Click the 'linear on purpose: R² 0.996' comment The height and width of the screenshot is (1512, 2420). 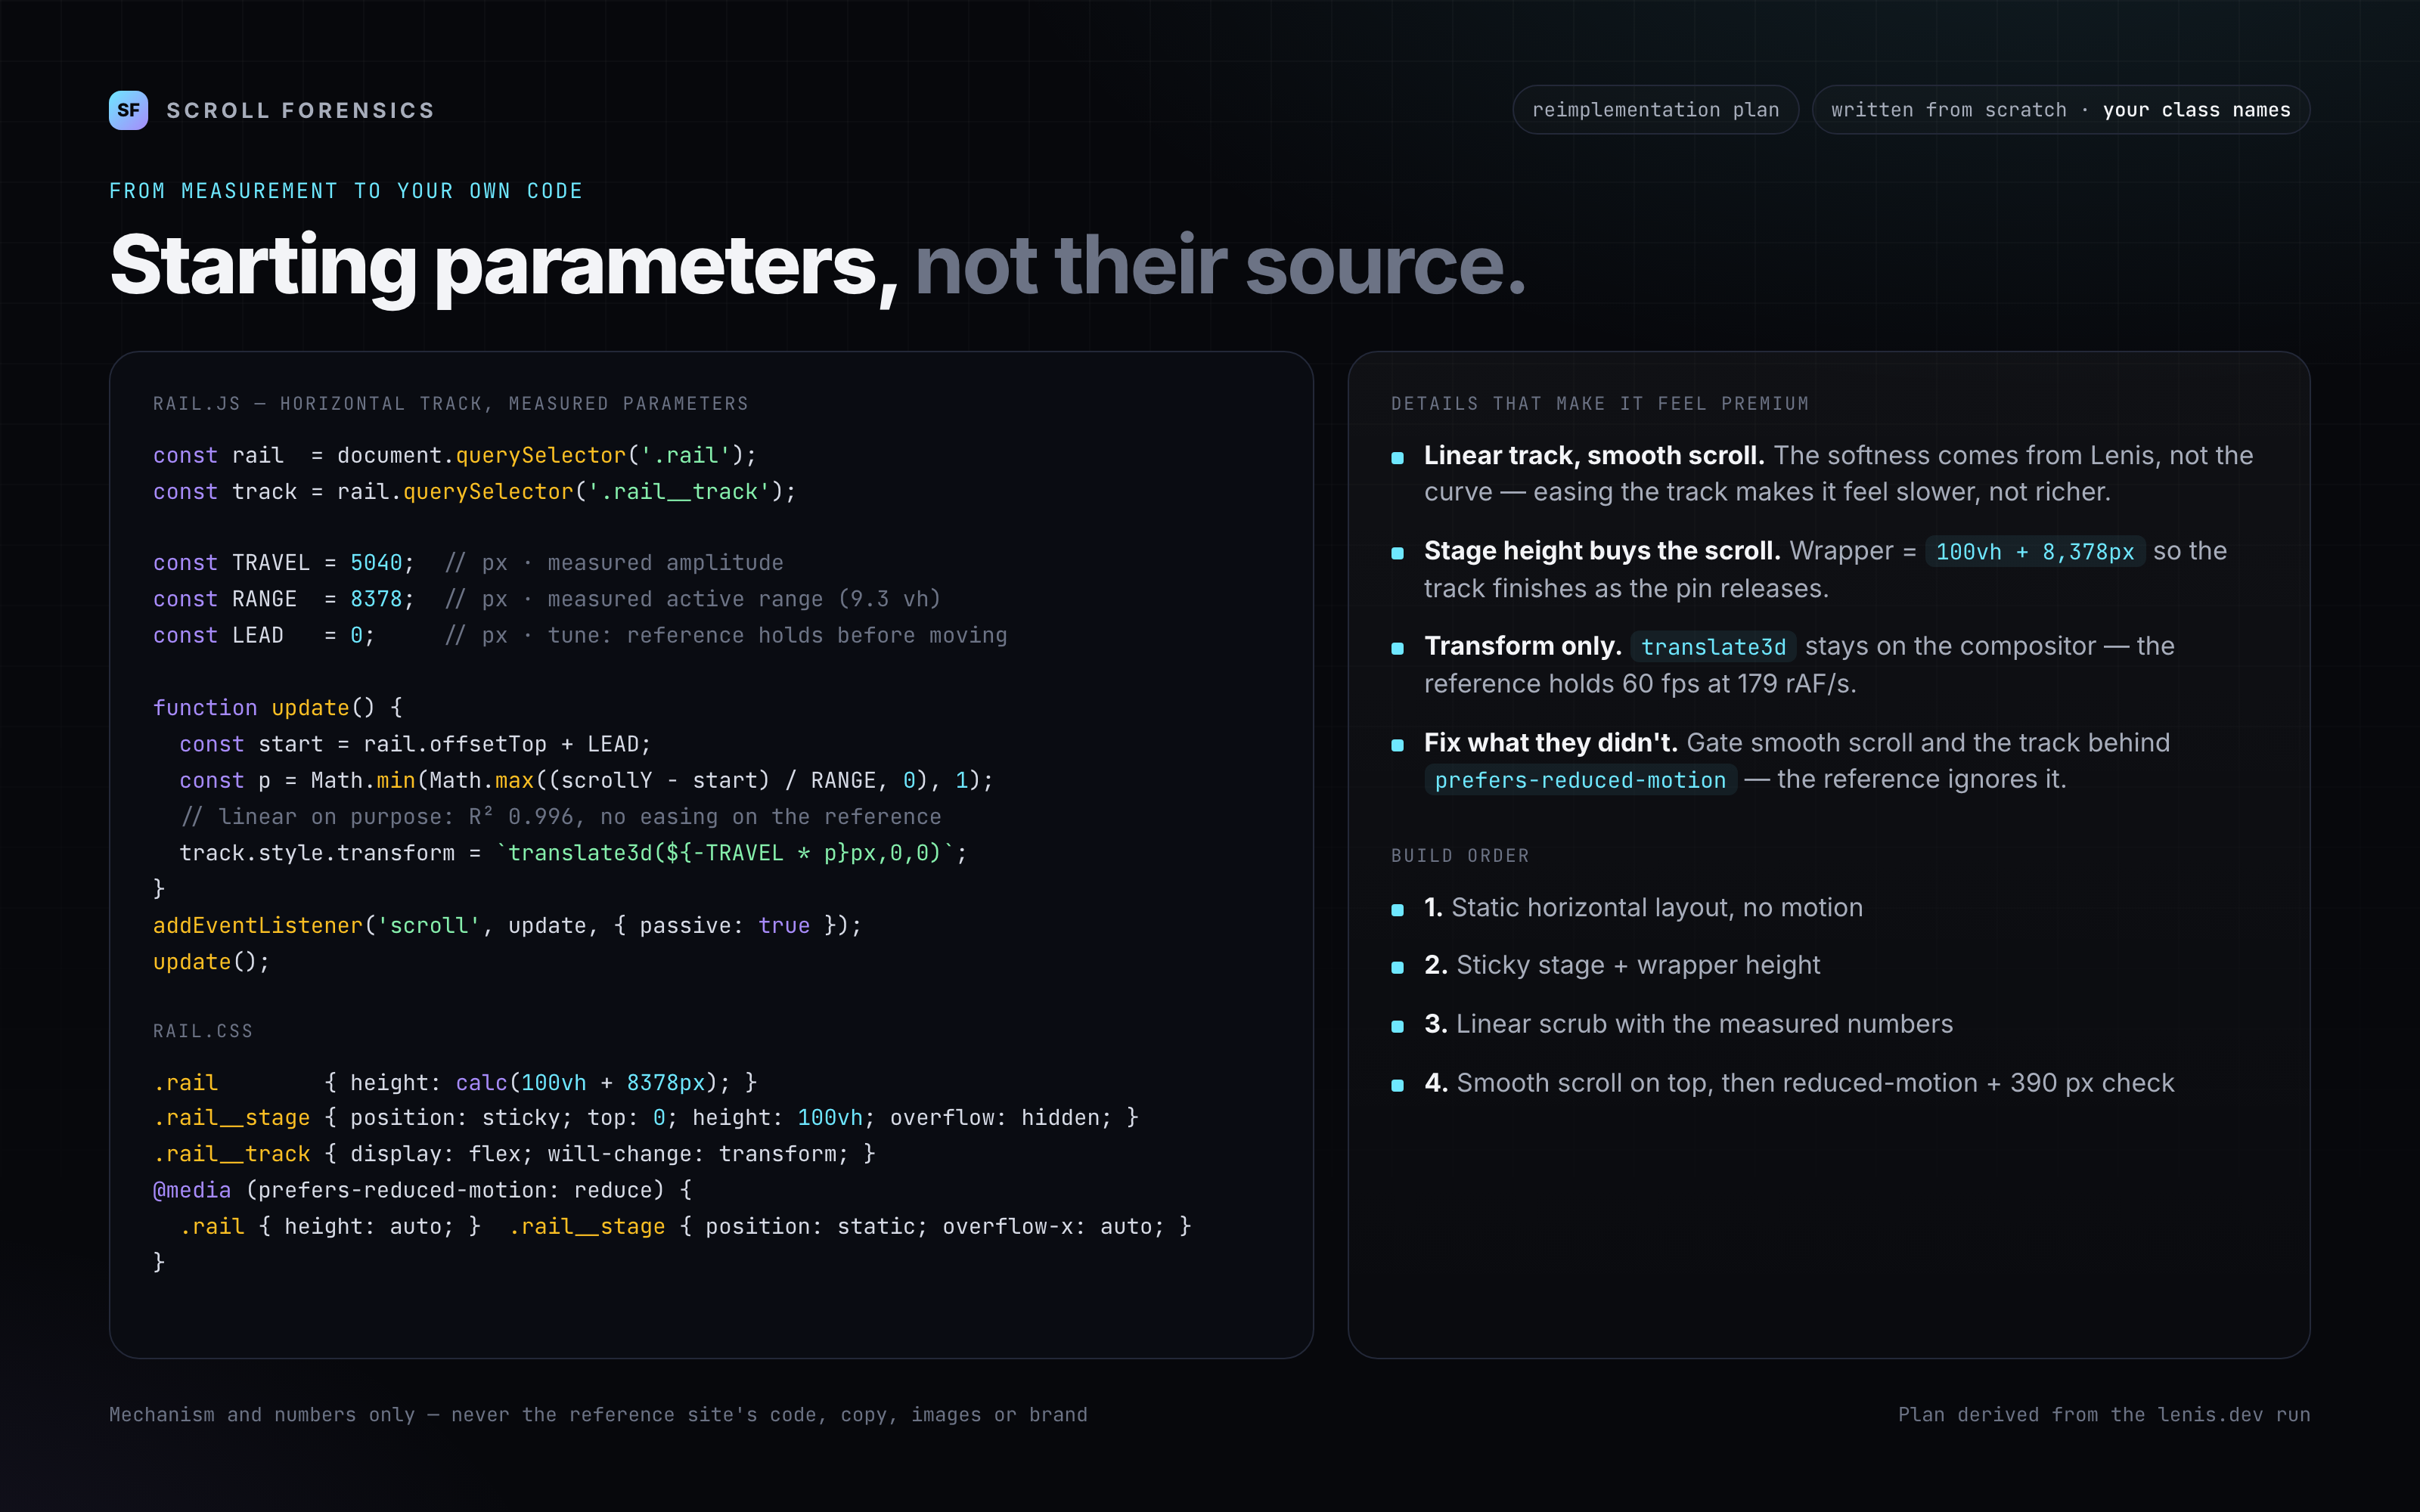click(x=560, y=817)
